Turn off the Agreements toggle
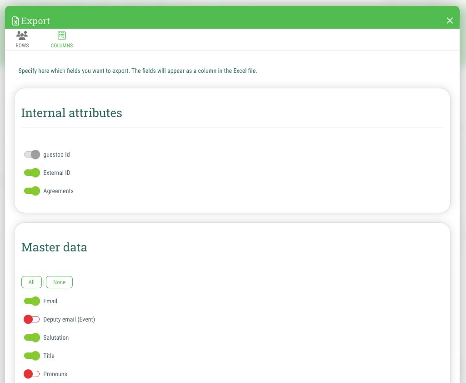Viewport: 466px width, 383px height. (x=32, y=191)
